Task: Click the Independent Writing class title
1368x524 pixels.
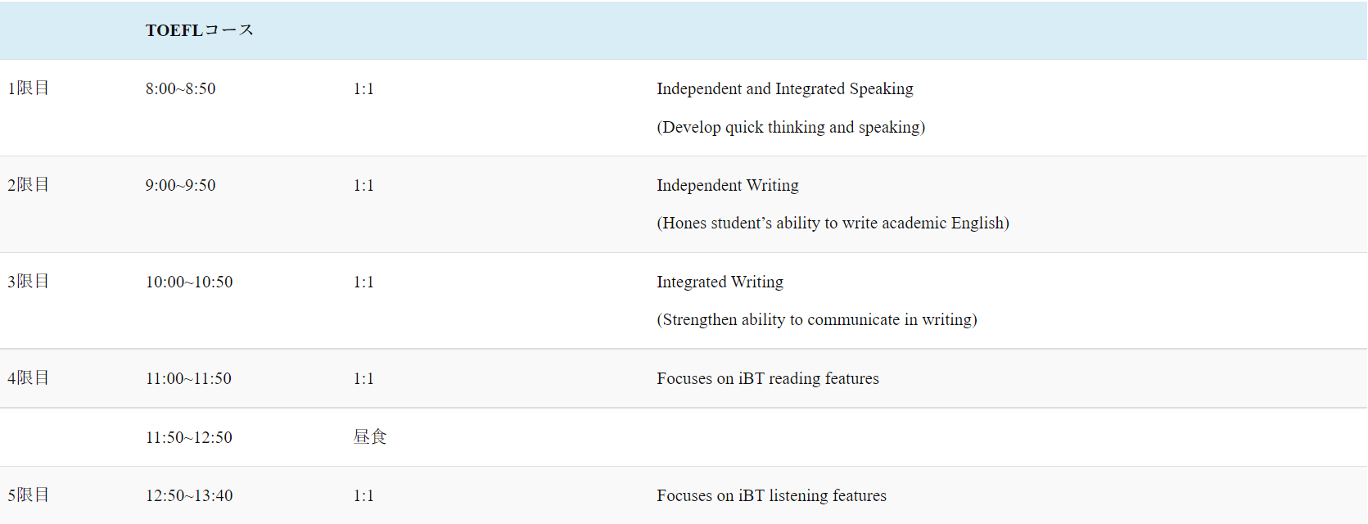Action: pos(727,185)
